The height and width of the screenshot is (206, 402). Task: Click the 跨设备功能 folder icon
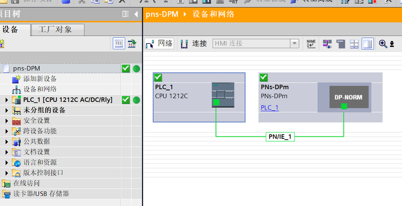tap(17, 131)
